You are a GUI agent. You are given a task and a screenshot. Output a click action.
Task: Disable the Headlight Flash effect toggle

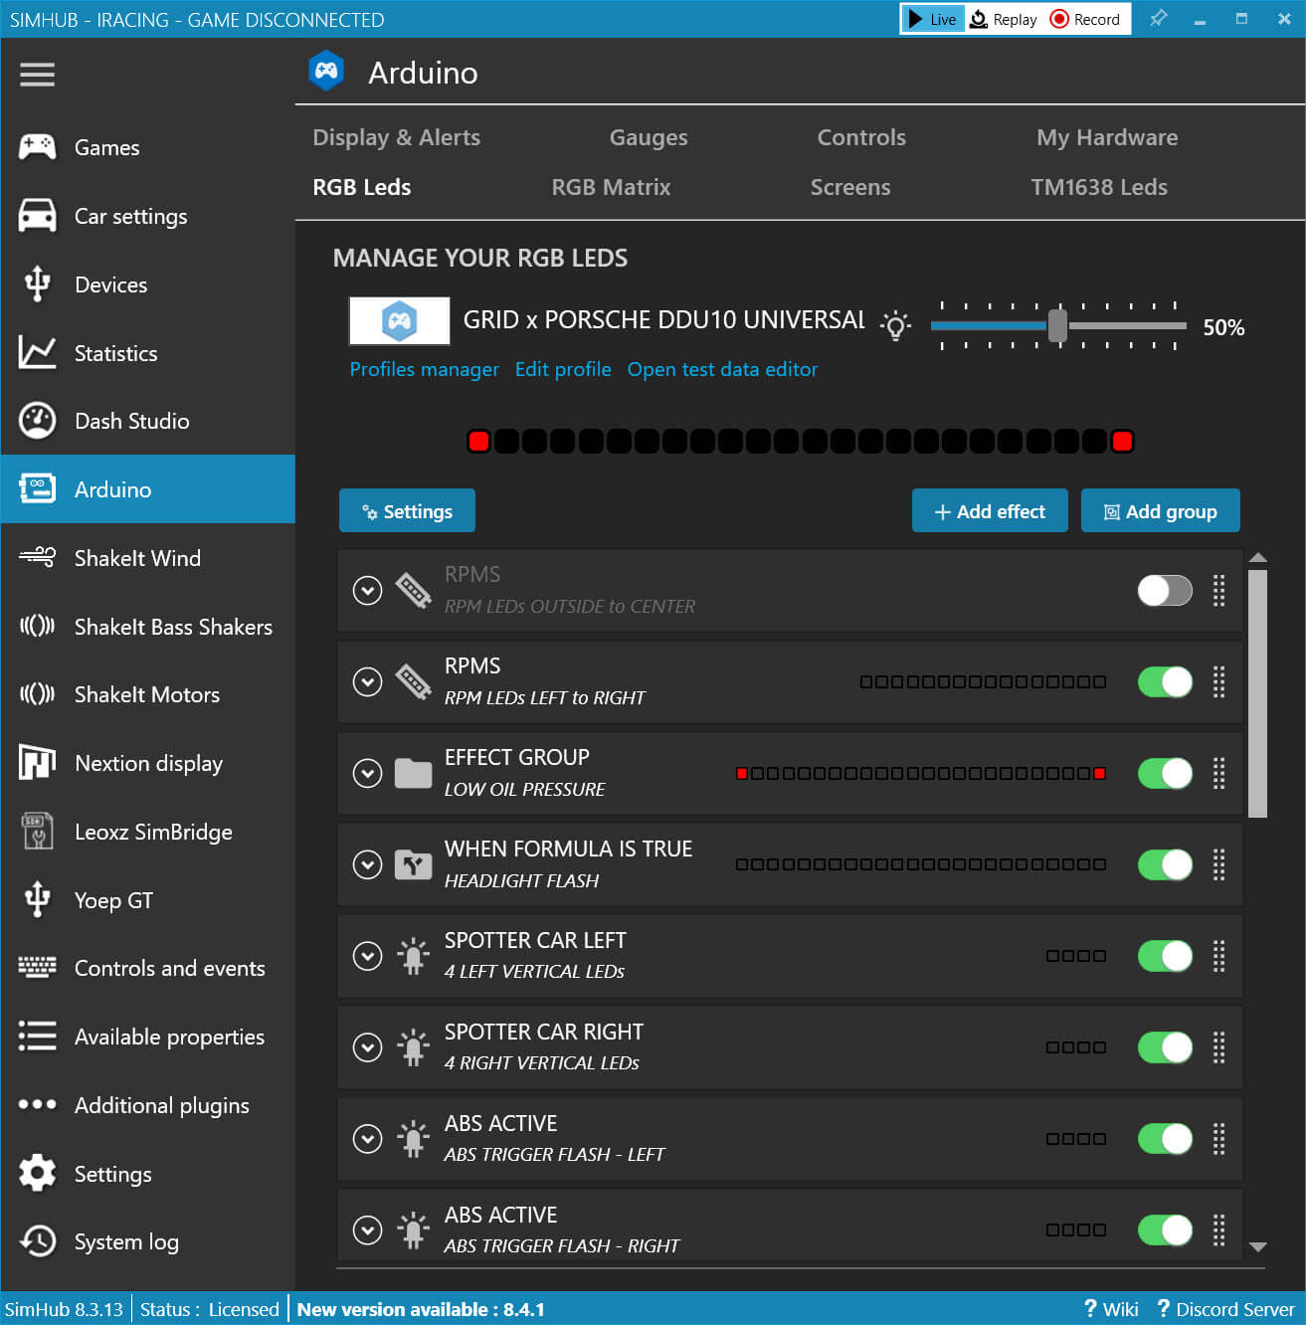point(1164,864)
